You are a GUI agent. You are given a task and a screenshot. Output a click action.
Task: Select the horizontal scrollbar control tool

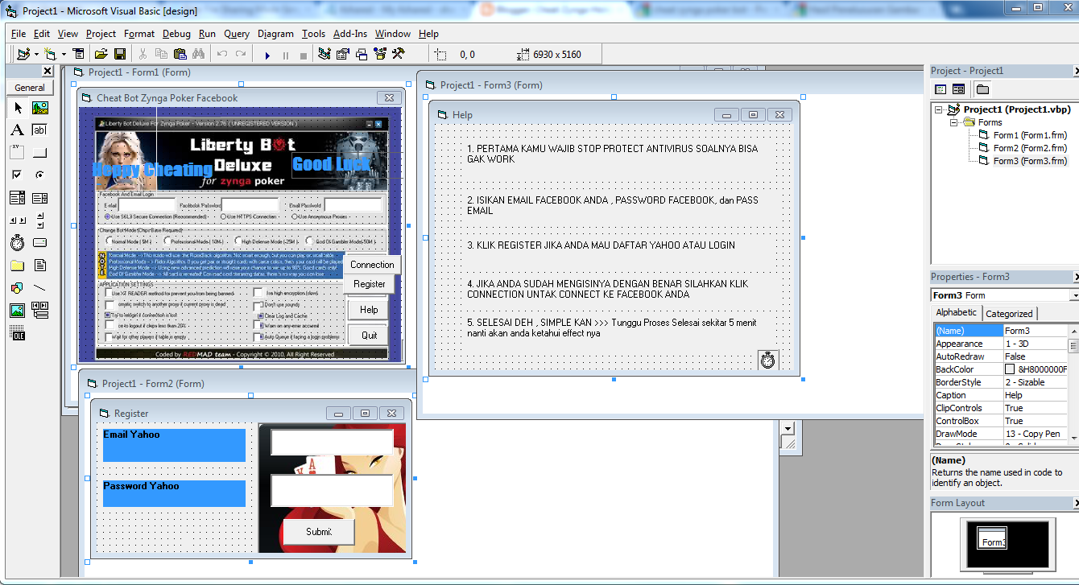point(18,220)
